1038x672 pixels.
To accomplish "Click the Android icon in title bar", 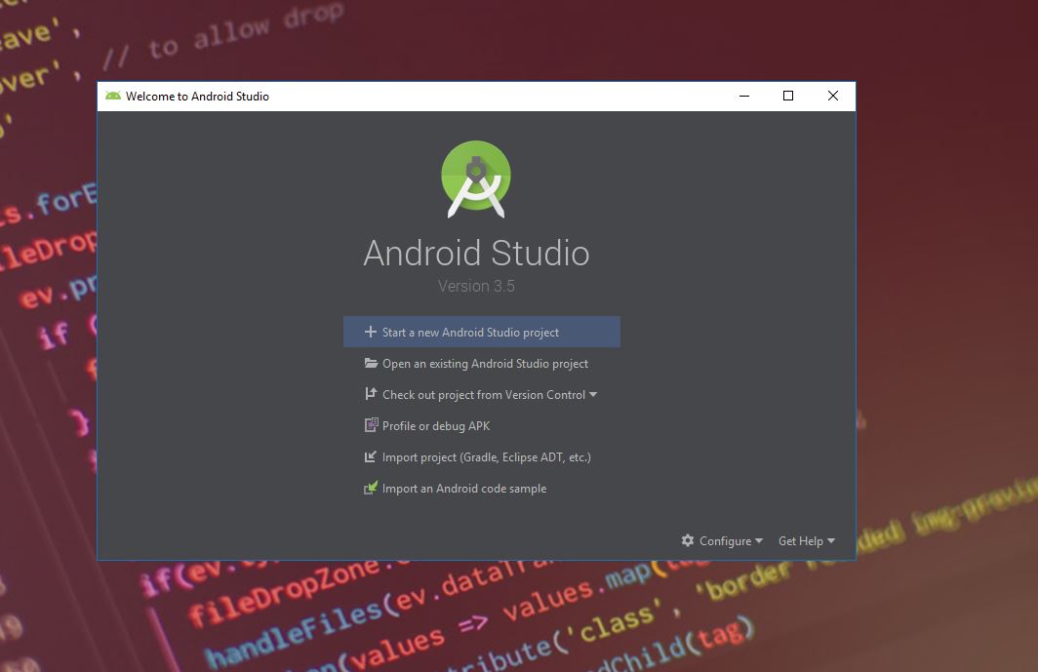I will (113, 96).
